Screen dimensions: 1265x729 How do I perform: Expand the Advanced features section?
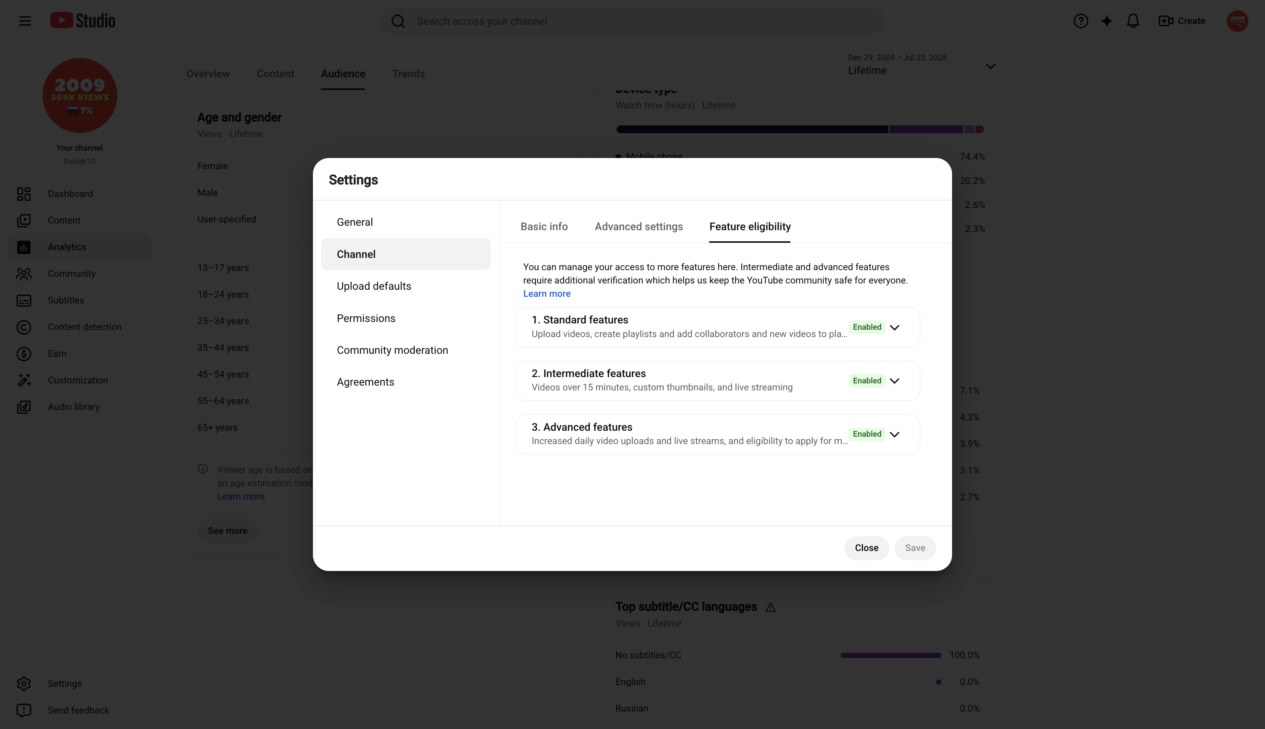[x=895, y=434]
